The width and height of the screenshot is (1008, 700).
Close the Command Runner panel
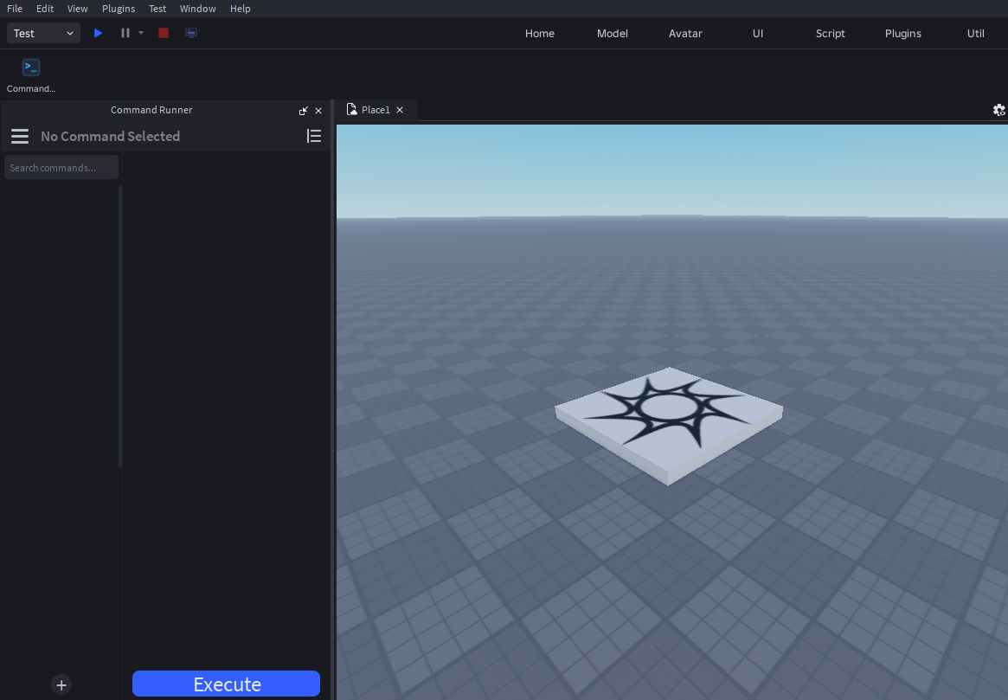tap(318, 111)
